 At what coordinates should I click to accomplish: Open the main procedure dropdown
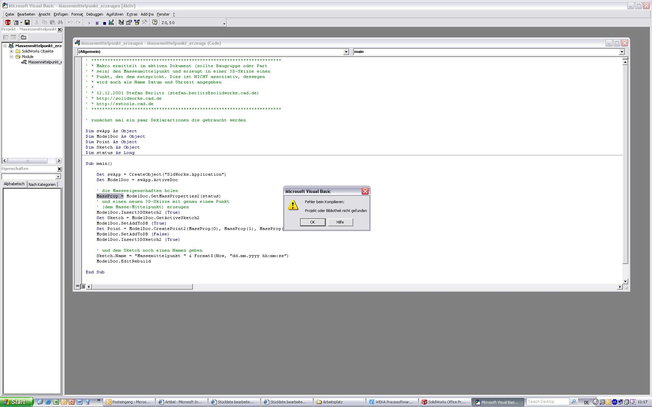tap(622, 52)
